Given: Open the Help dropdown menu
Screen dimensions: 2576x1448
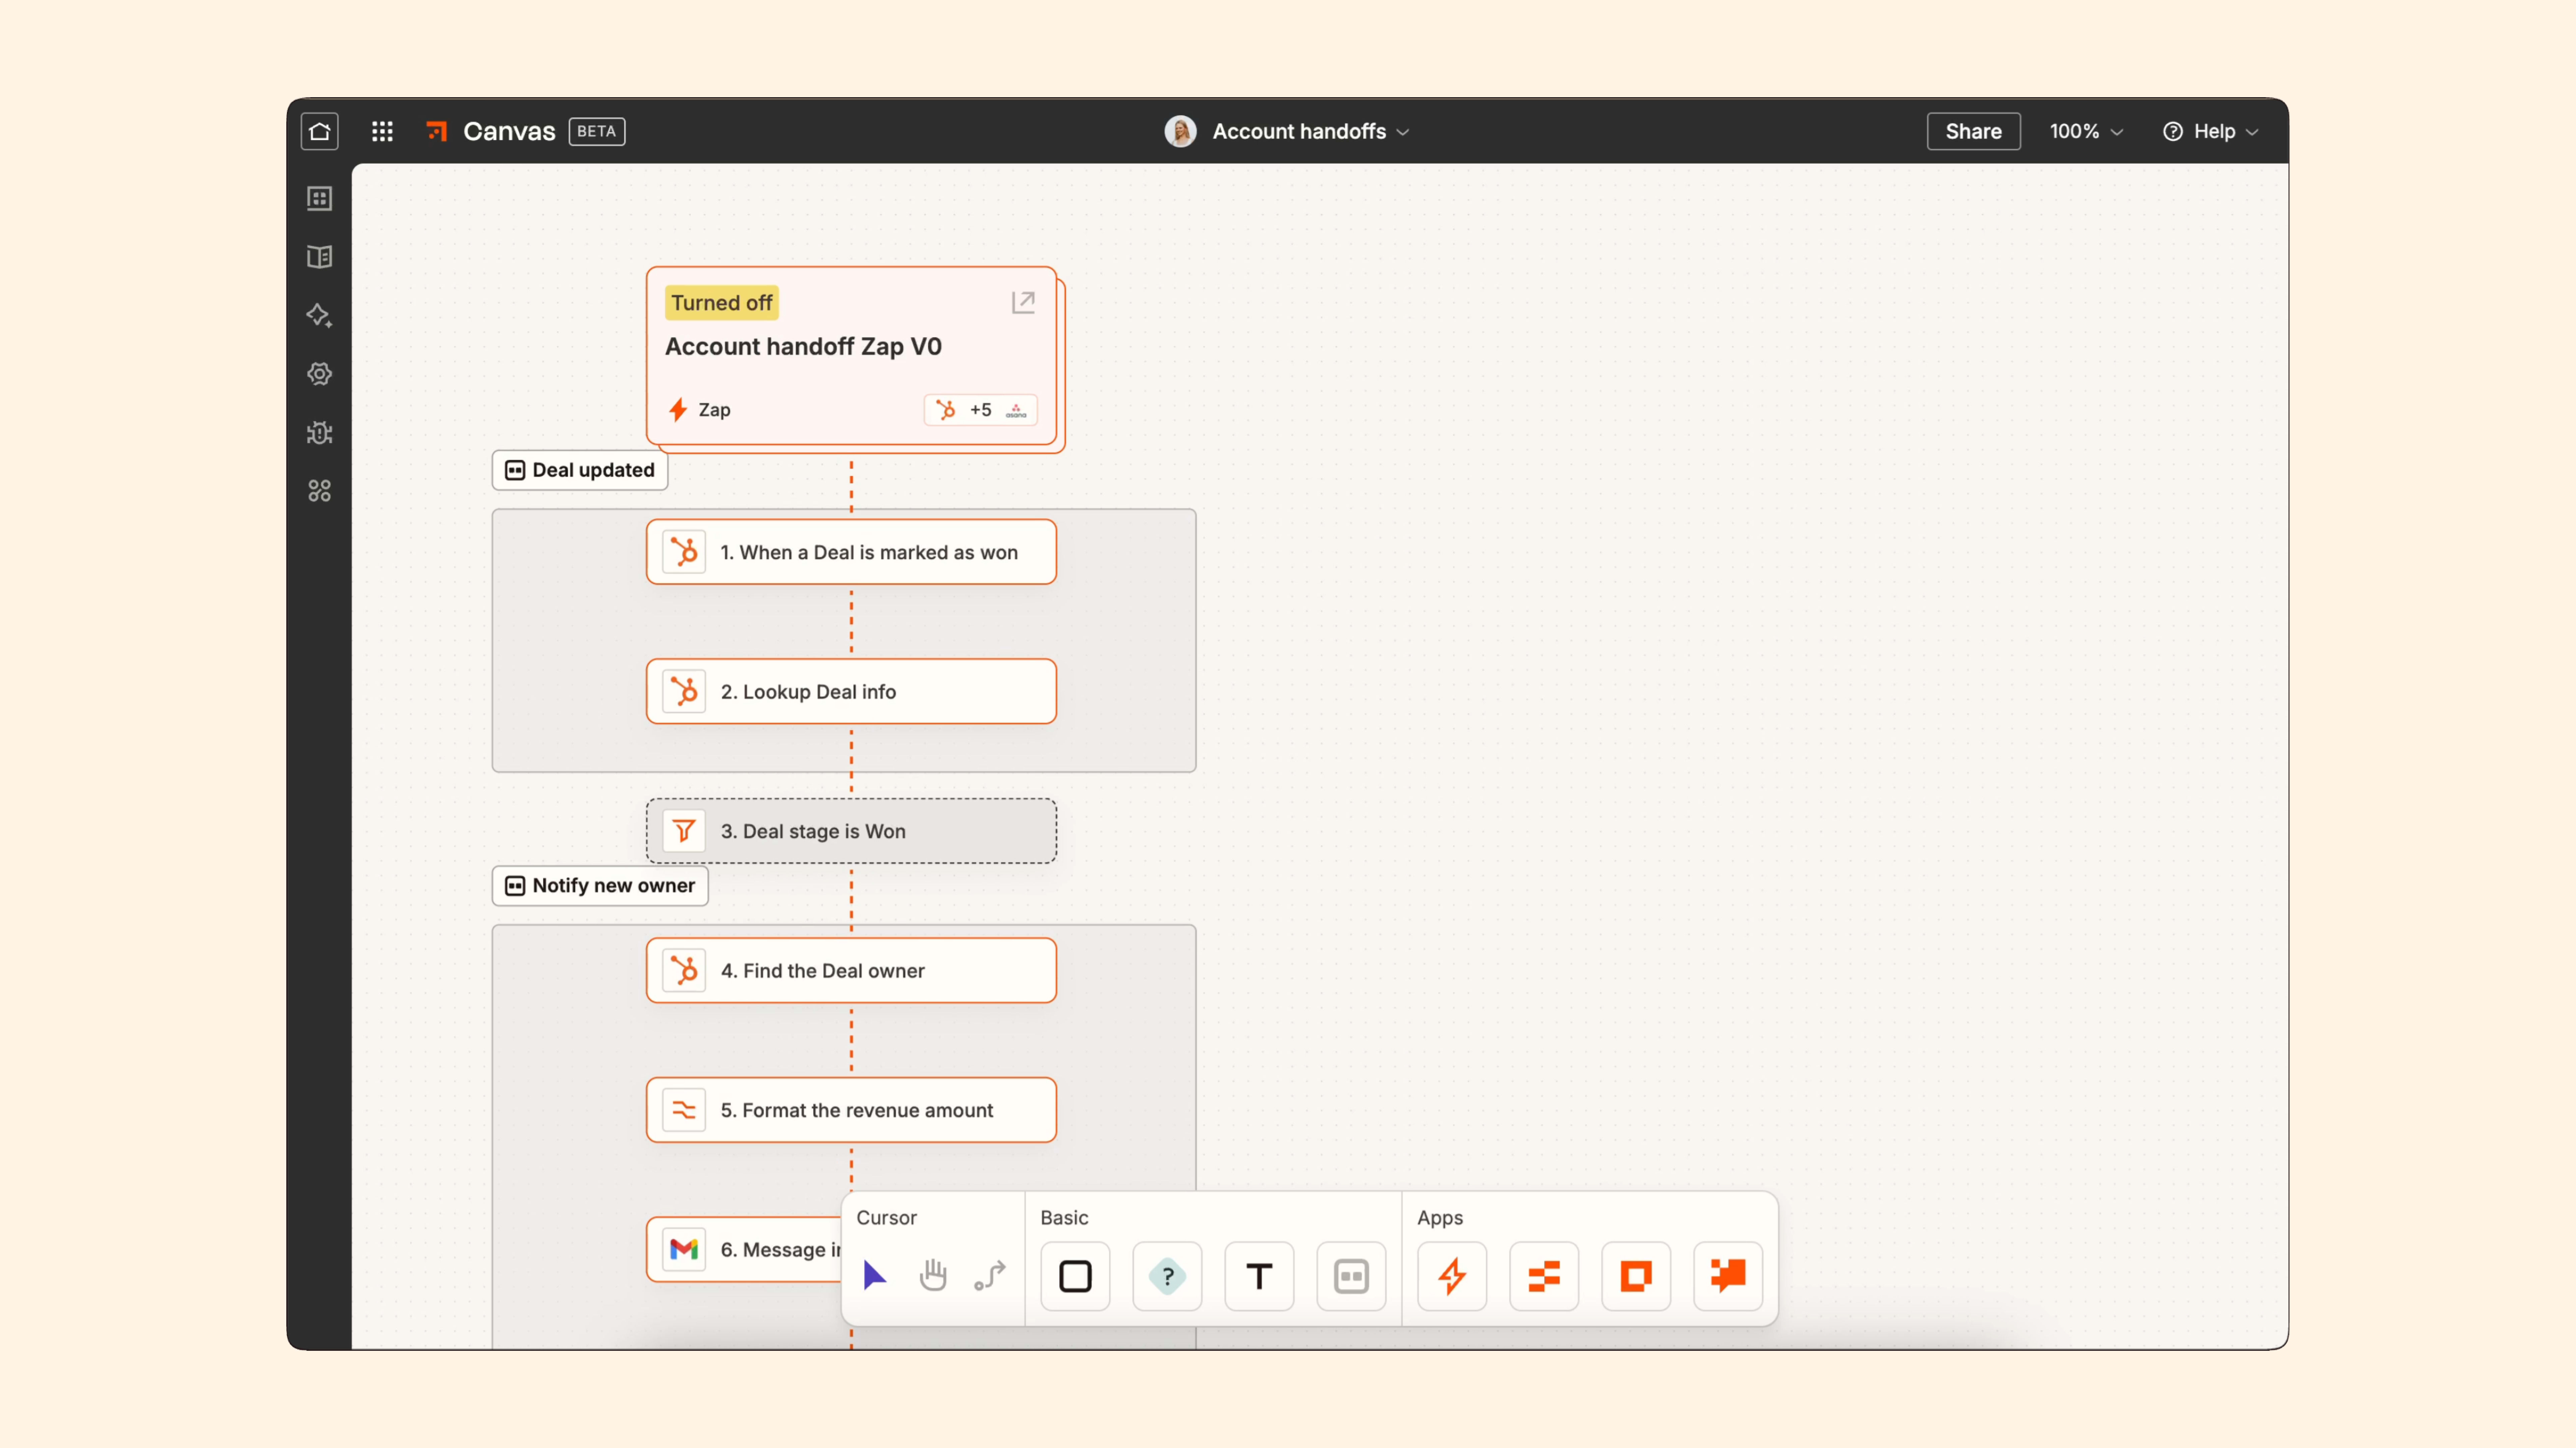Looking at the screenshot, I should (x=2211, y=131).
